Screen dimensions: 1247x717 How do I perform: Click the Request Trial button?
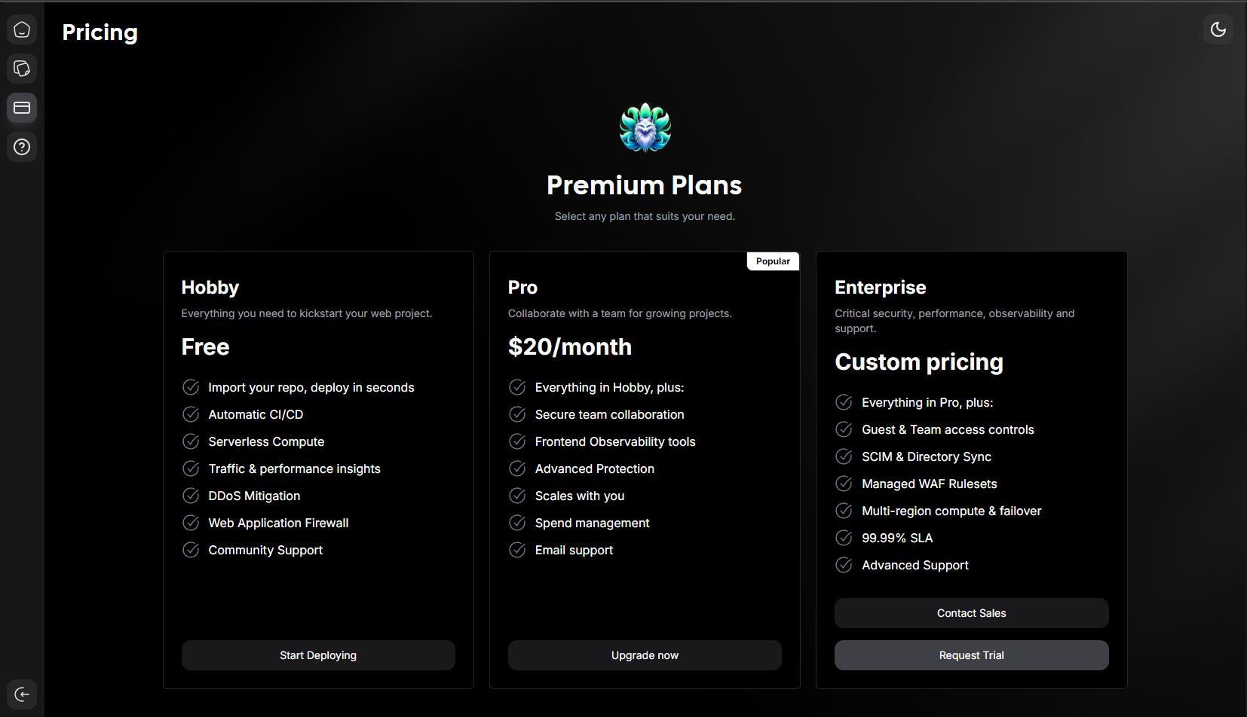(x=971, y=655)
